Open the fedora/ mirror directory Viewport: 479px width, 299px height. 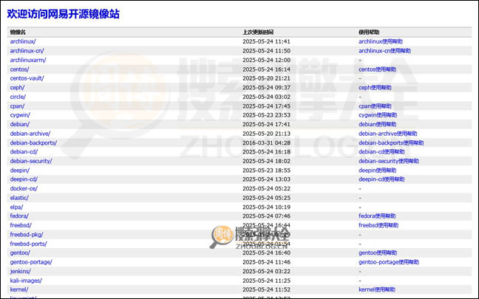pos(19,216)
